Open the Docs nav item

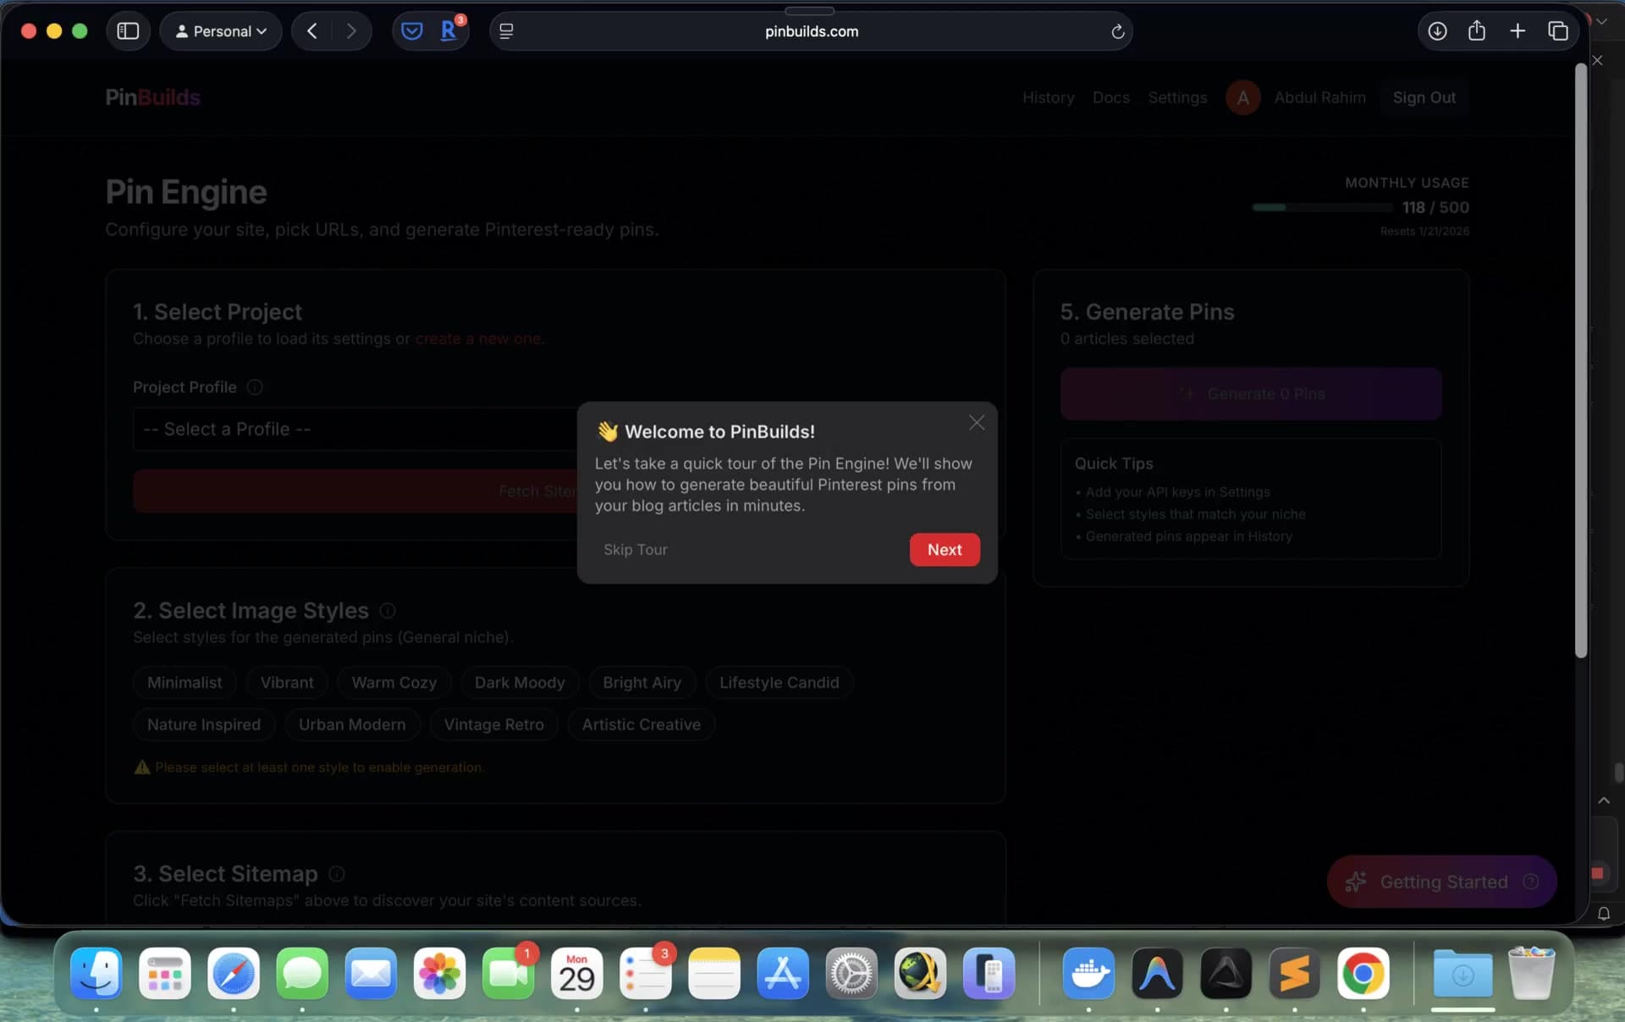click(1110, 97)
